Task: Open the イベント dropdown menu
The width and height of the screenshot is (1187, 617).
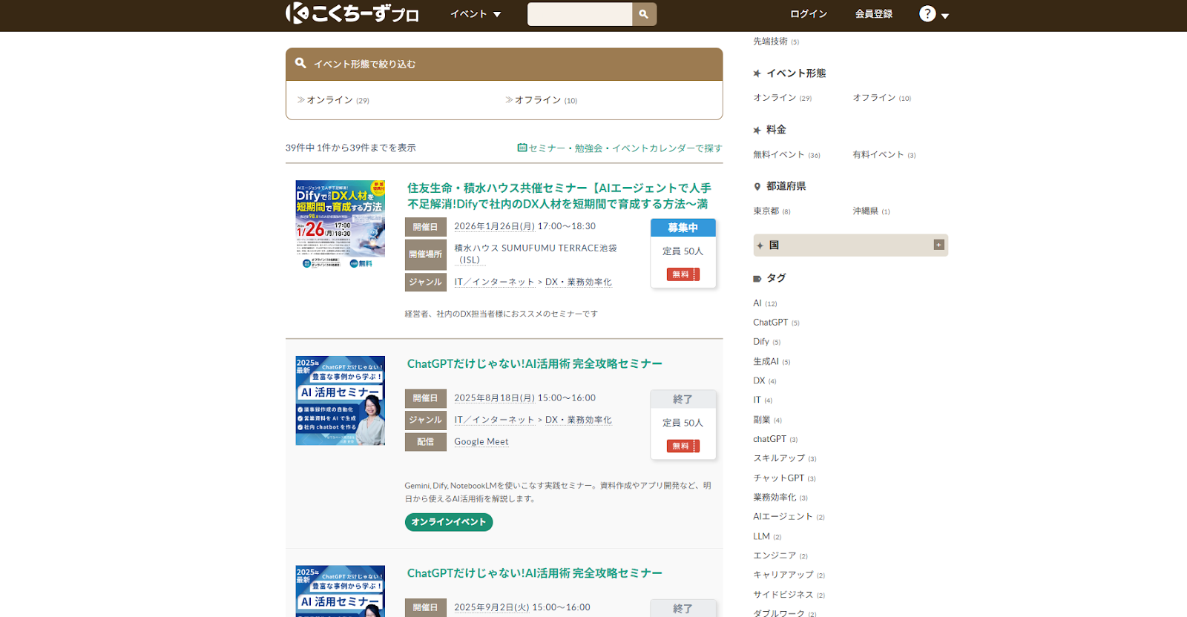Action: (476, 14)
